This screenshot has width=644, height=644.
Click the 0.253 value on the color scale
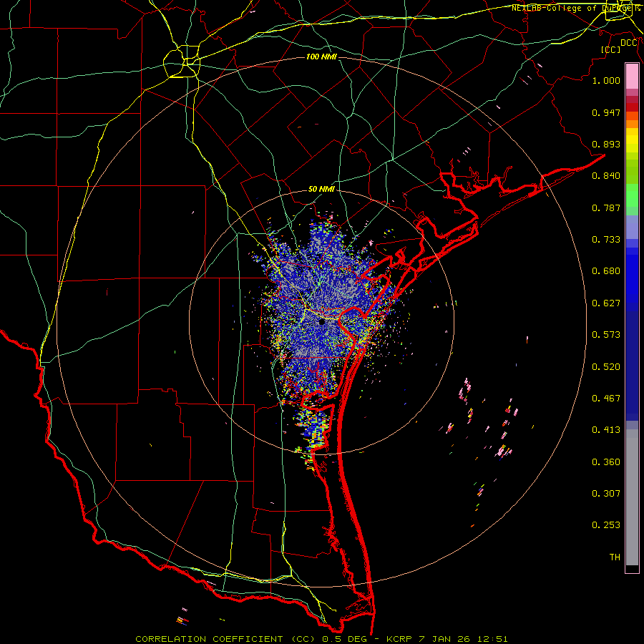pos(606,525)
